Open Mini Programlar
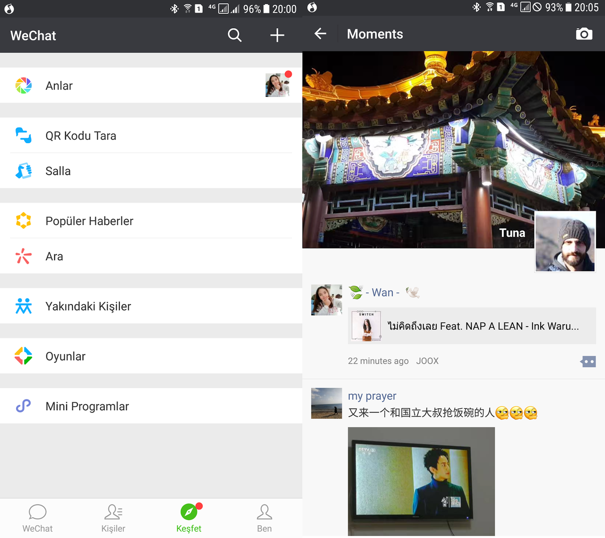 pyautogui.click(x=87, y=406)
